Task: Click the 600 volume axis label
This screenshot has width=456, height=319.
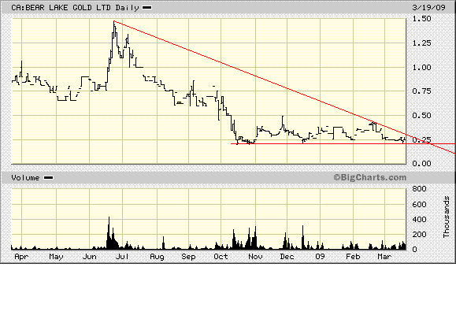Action: tap(419, 205)
